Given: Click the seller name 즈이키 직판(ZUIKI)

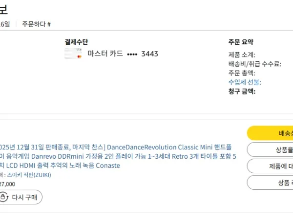Looking at the screenshot, I should [x=27, y=175].
